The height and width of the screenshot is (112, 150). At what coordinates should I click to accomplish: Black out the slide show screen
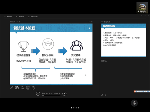point(28,88)
